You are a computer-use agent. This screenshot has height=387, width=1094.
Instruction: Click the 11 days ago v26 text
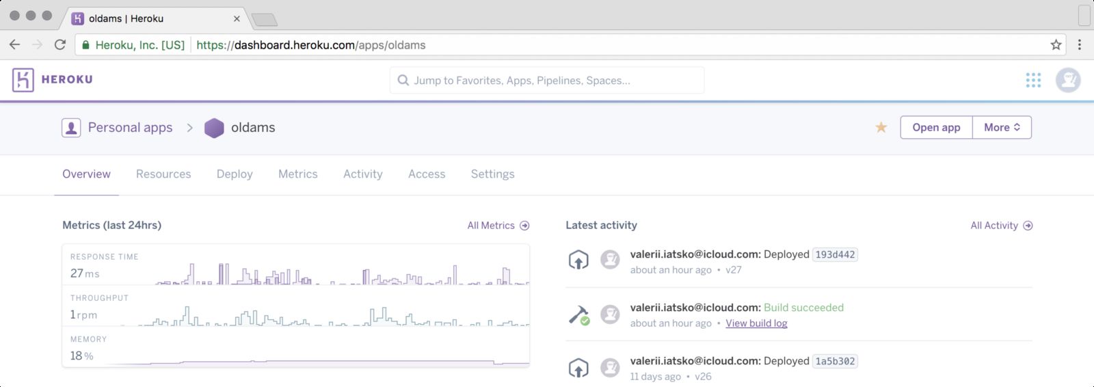coord(671,377)
